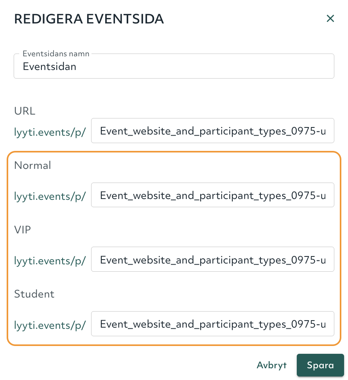
Task: Click the lyyti.events/p/ link under Student
Action: [50, 325]
